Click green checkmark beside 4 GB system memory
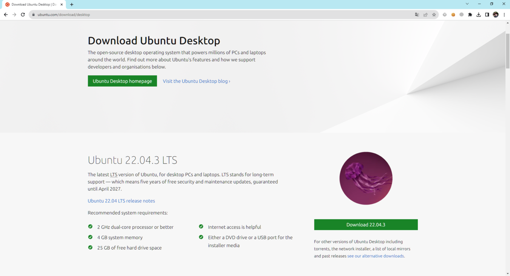 point(90,237)
